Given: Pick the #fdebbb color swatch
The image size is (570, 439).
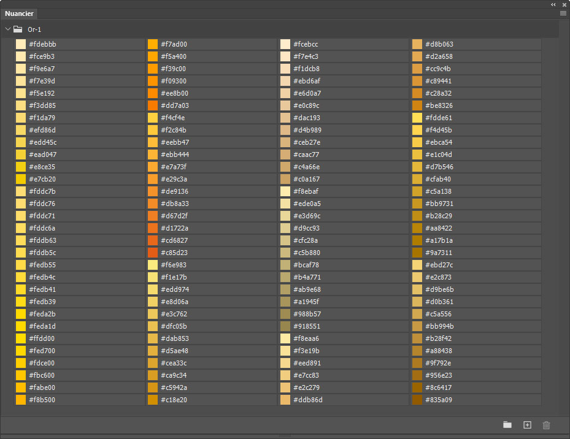Looking at the screenshot, I should click(x=21, y=44).
